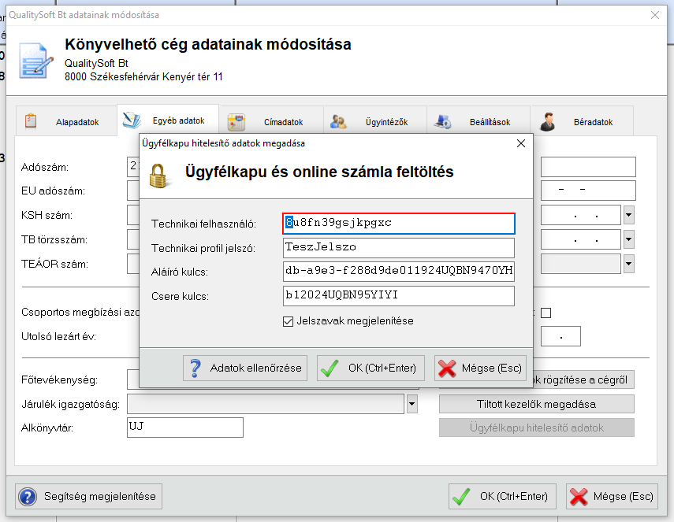
Task: Open the Alapadatok tab
Action: click(66, 122)
